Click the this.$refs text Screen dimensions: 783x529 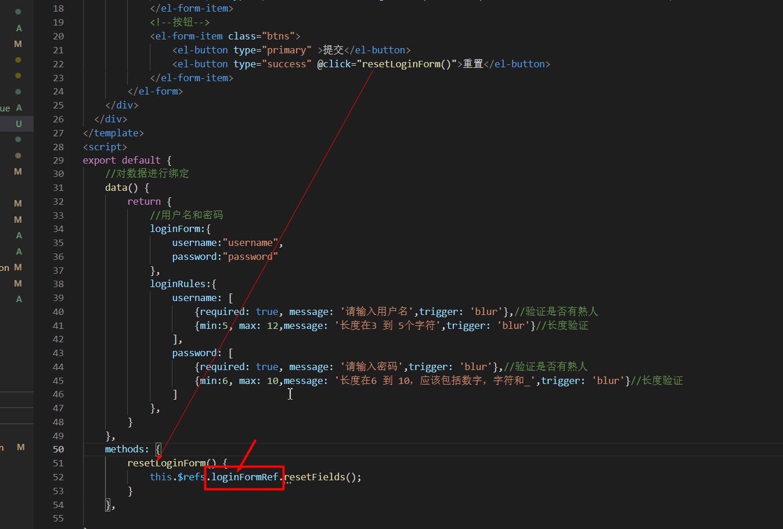coord(178,477)
